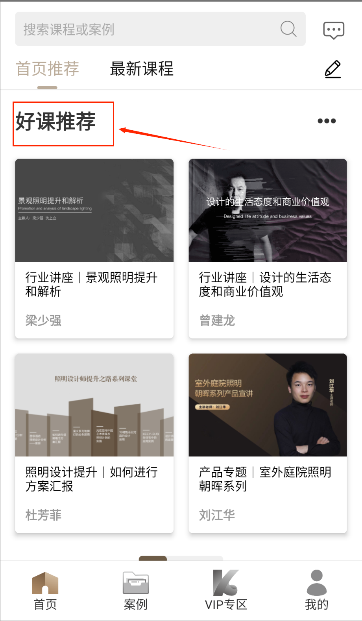Go to 首页 home icon

45,583
